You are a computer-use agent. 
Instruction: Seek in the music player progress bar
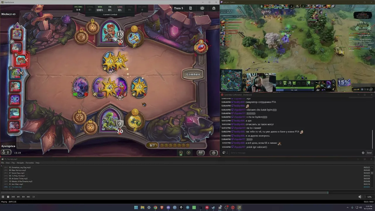pos(187,193)
